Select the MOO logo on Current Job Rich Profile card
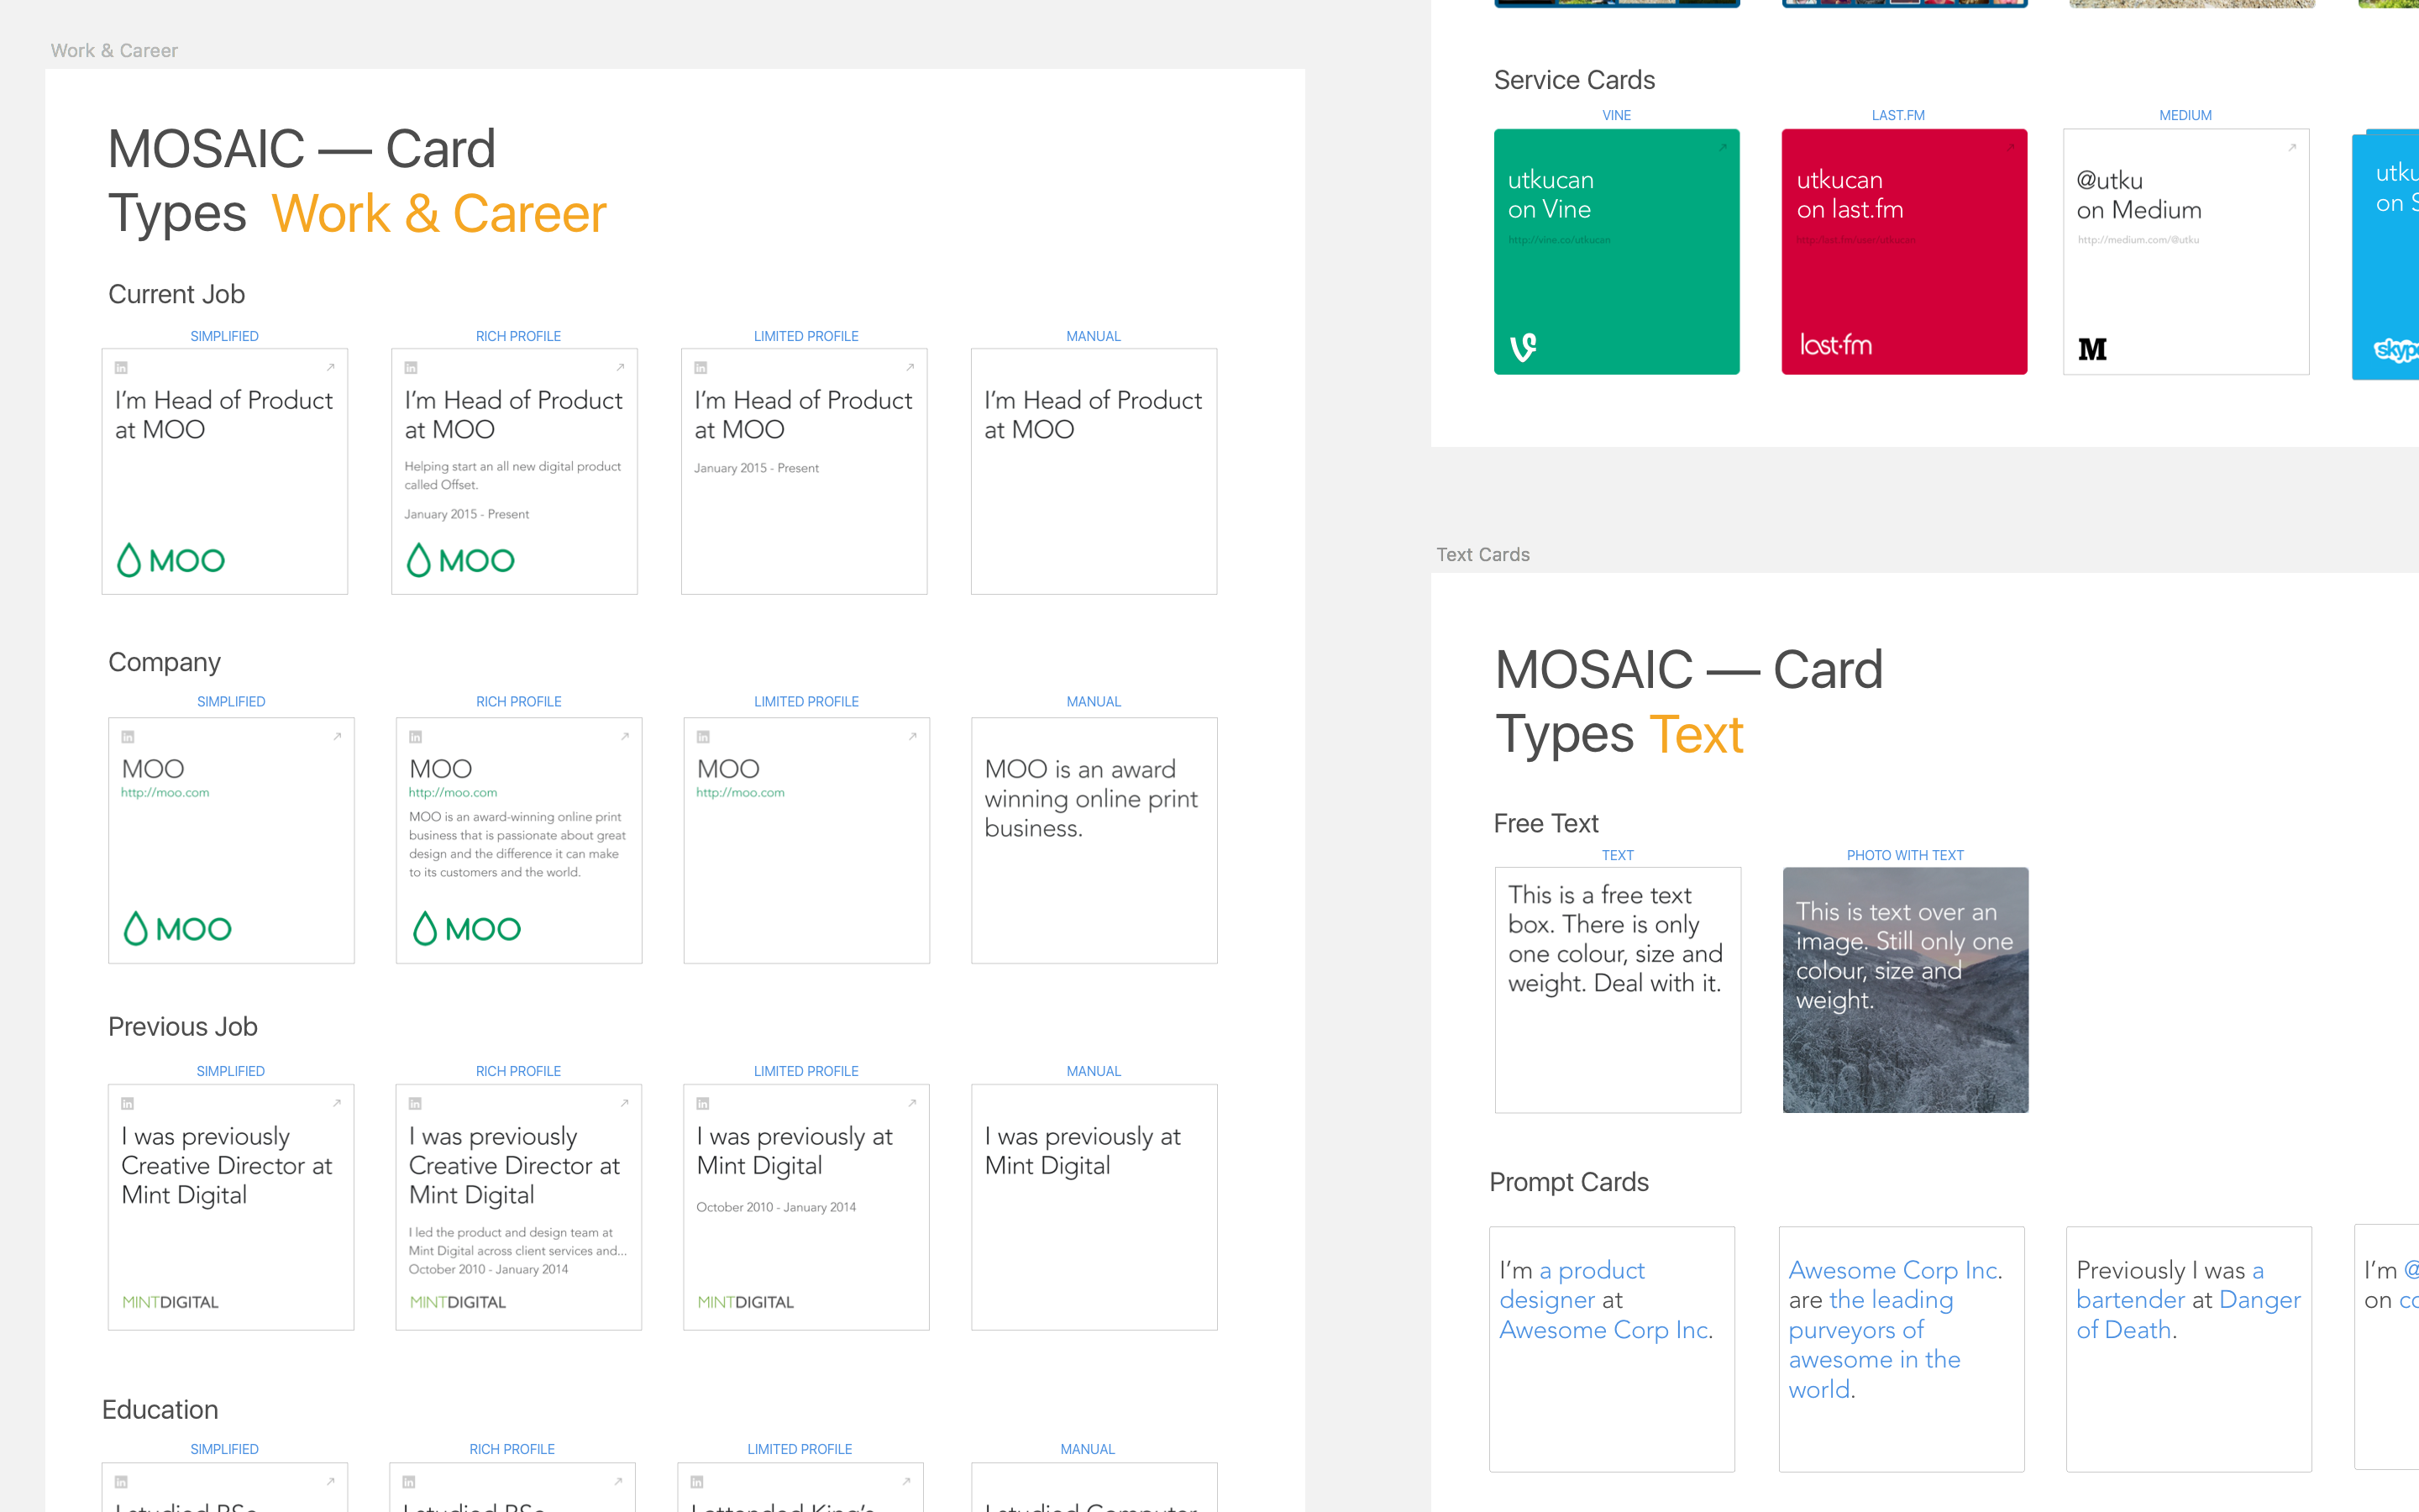This screenshot has height=1512, width=2419. pyautogui.click(x=461, y=560)
